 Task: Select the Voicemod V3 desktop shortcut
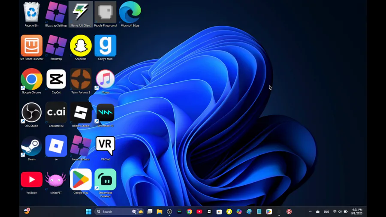click(x=106, y=115)
